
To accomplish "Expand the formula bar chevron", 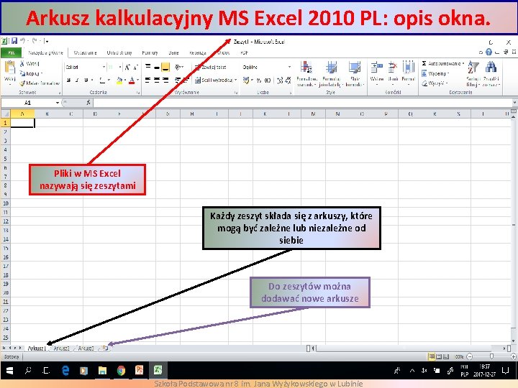I will (514, 103).
